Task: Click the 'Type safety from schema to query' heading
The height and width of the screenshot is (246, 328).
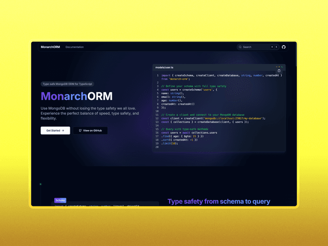Action: [218, 201]
